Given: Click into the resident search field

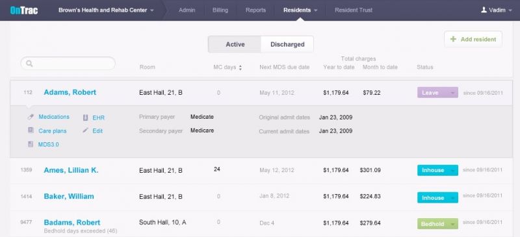Looking at the screenshot, I should (x=68, y=64).
